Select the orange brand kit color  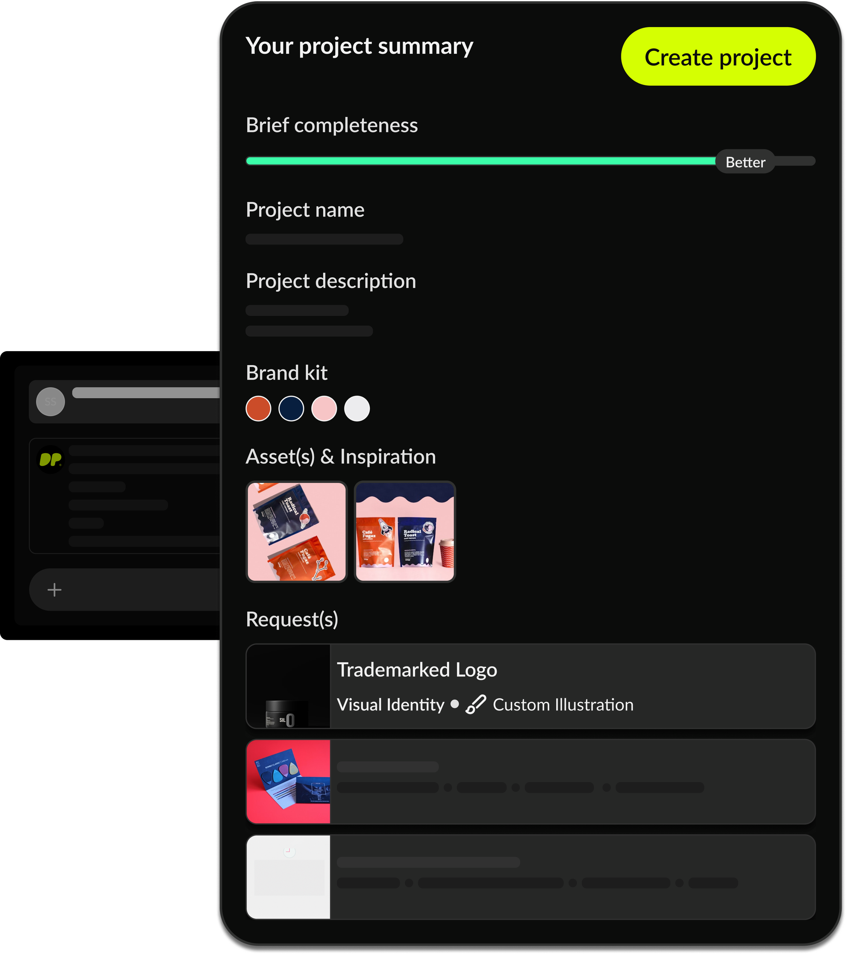point(259,408)
